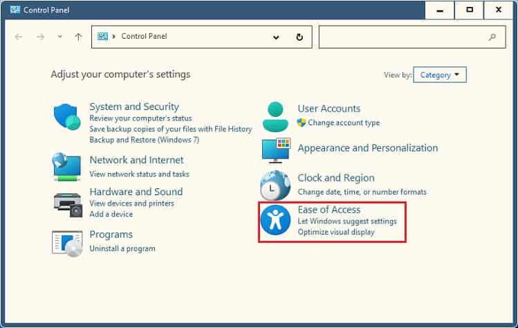Click Review your computer's status
The image size is (518, 328).
[x=140, y=118]
